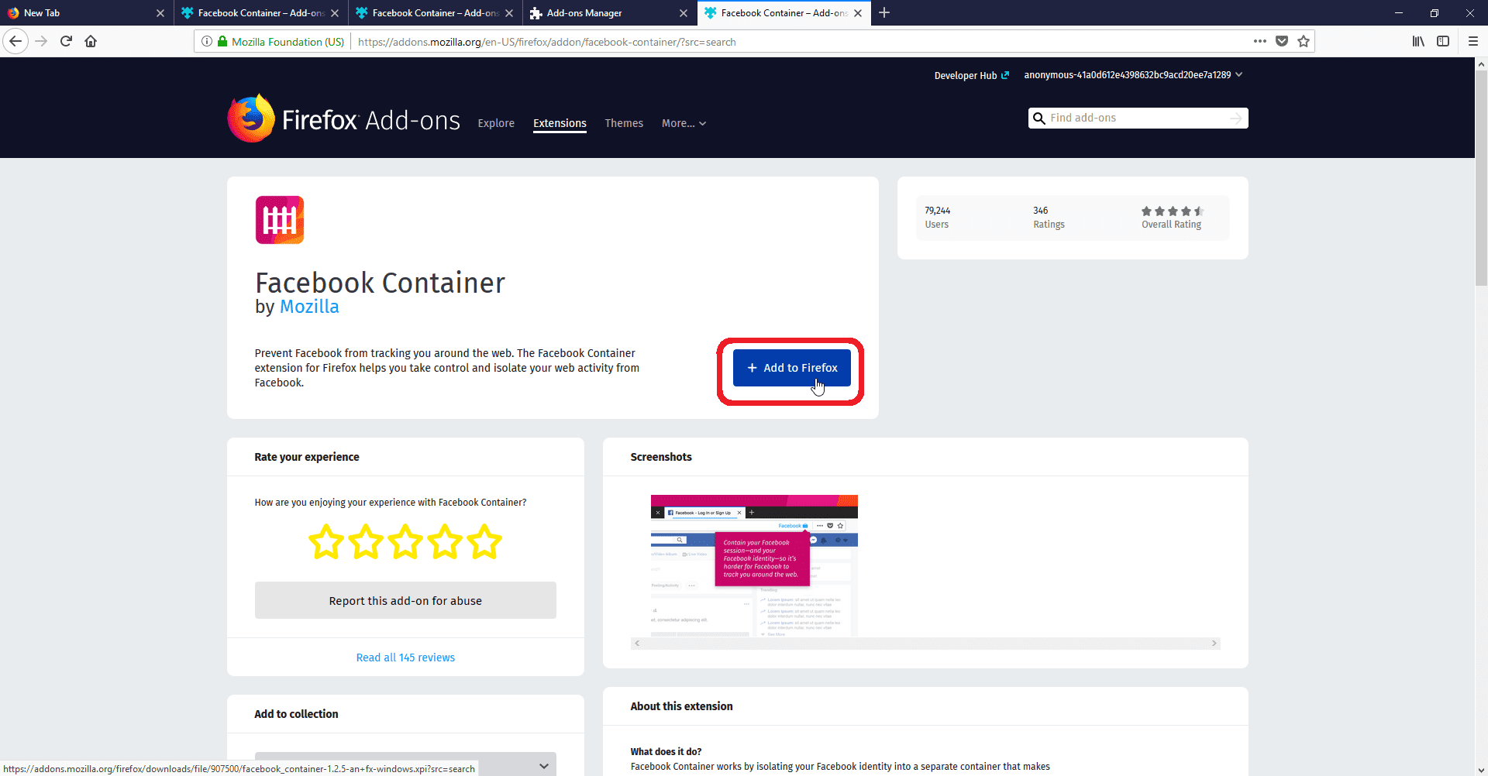The width and height of the screenshot is (1488, 776).
Task: Click Report this add-on for abuse
Action: tap(405, 600)
